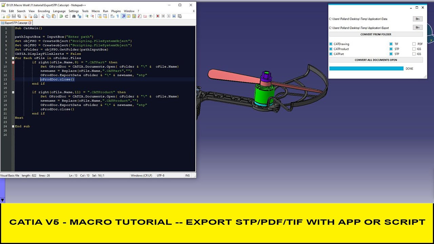
Task: Toggle the Indent Guide toolbar icon
Action: click(x=123, y=16)
